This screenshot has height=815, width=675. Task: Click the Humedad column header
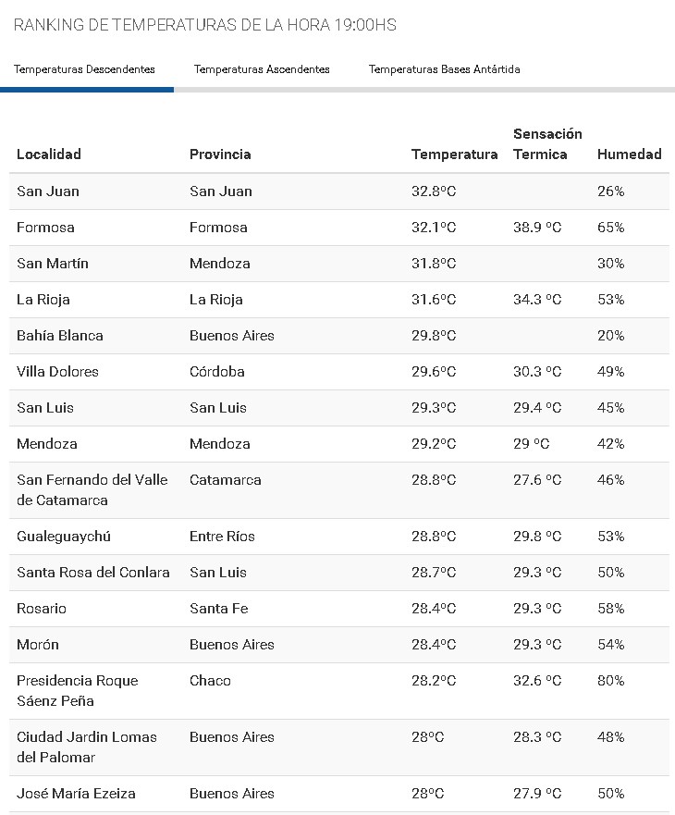coord(629,154)
